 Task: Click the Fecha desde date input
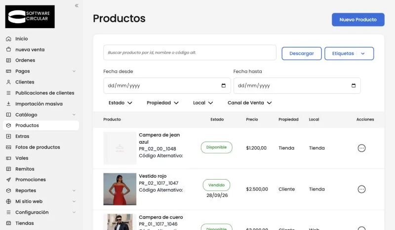(167, 86)
